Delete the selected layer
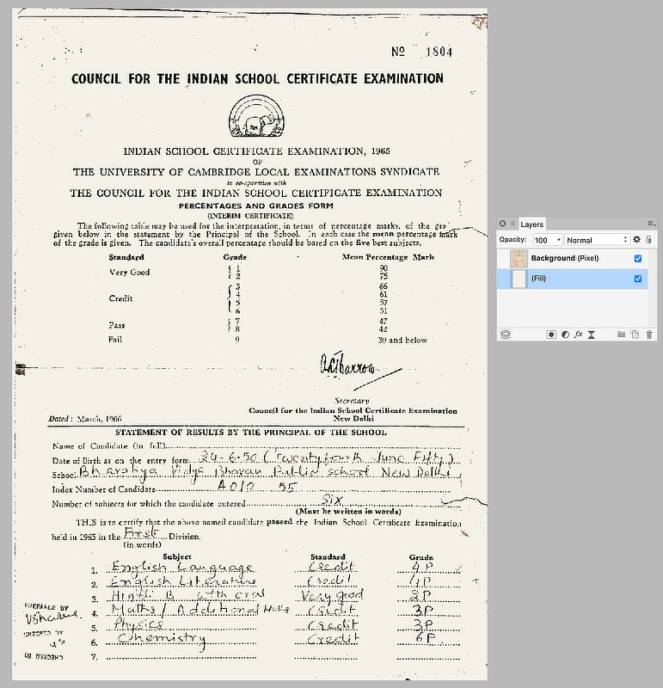663x688 pixels. [x=649, y=335]
